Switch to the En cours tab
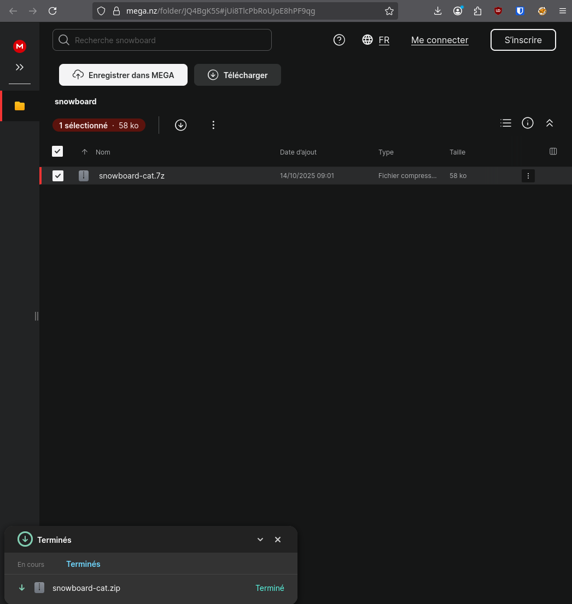This screenshot has width=572, height=604. click(31, 564)
